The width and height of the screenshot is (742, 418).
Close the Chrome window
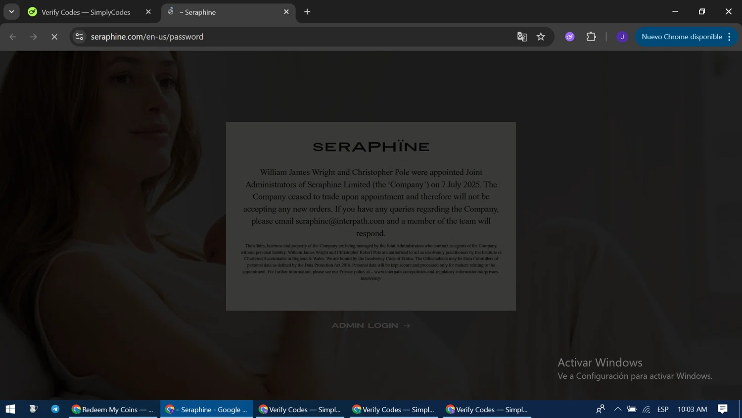pyautogui.click(x=729, y=11)
